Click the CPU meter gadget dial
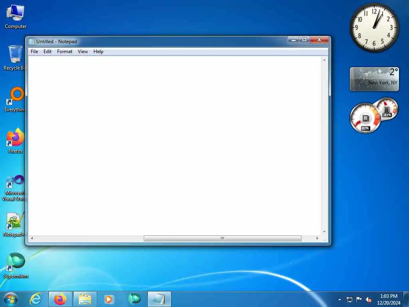Screen dimensions: 409x307 coord(365,118)
